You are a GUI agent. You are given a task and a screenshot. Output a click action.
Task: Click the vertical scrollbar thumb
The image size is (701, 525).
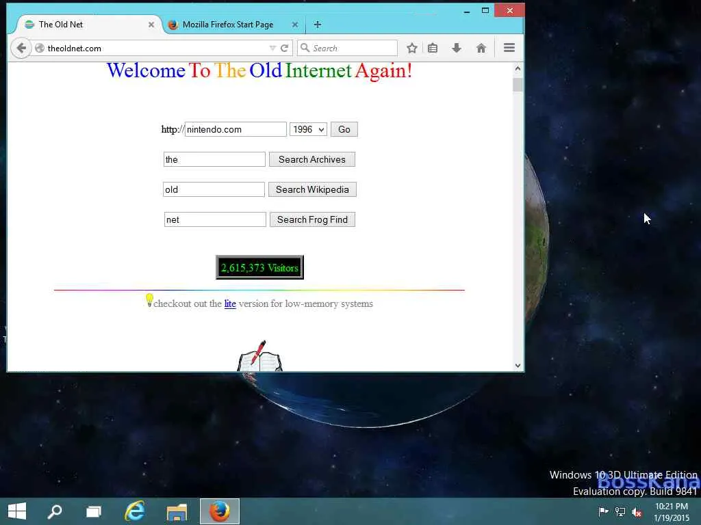point(518,85)
